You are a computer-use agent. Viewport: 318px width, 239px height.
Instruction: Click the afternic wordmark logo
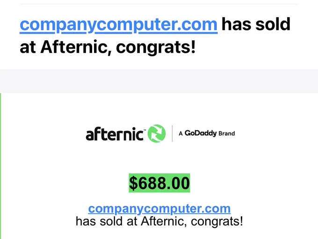[x=115, y=134]
